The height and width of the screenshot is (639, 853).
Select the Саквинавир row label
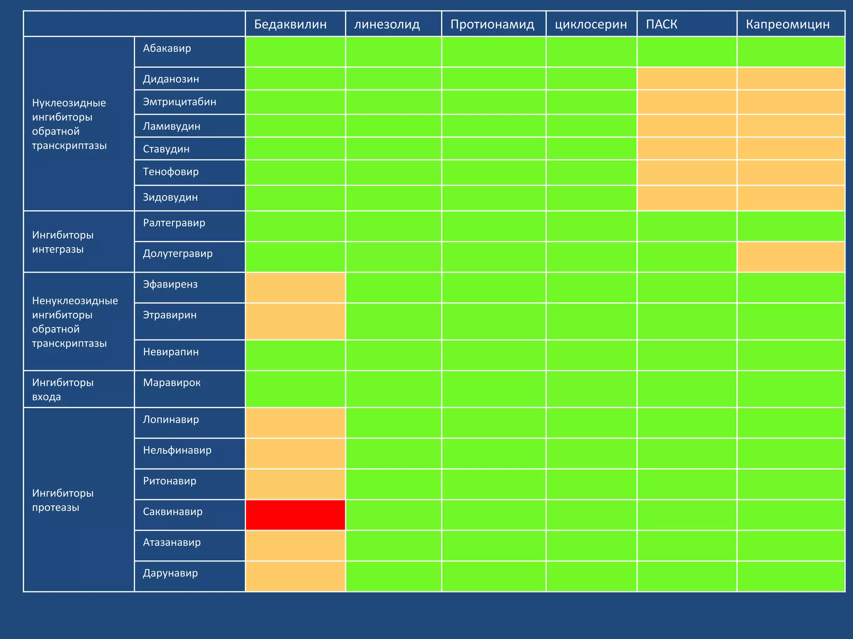[172, 511]
